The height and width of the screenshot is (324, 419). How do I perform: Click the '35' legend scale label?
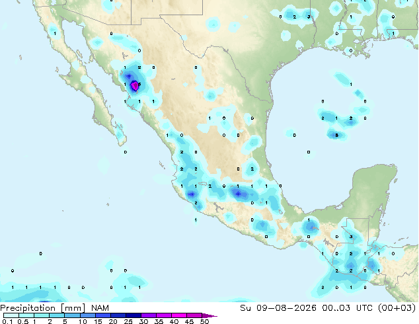pos(159,321)
